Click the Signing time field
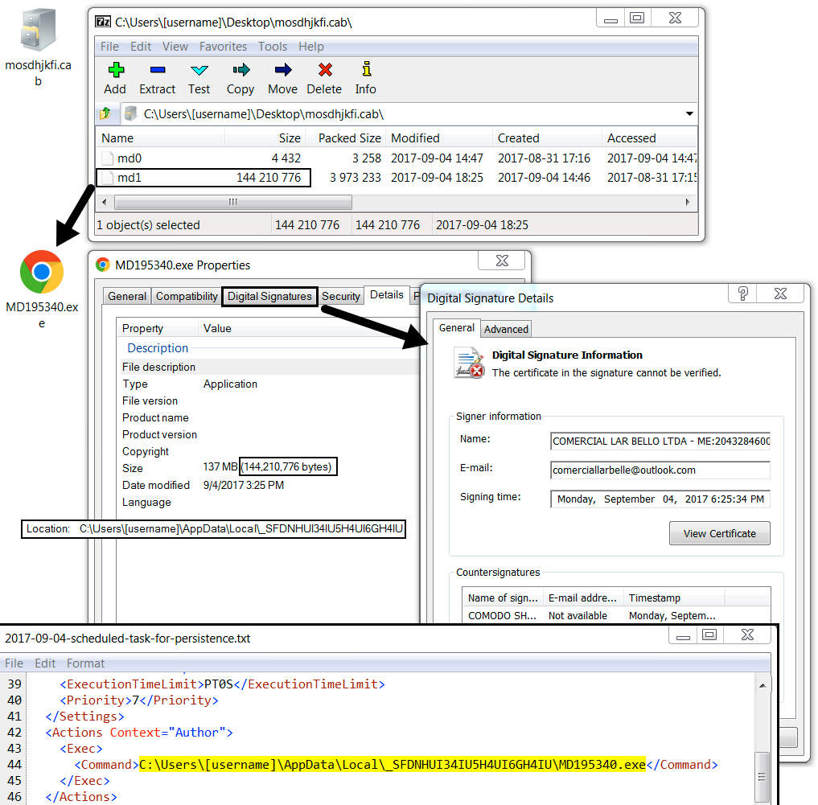 pos(660,499)
